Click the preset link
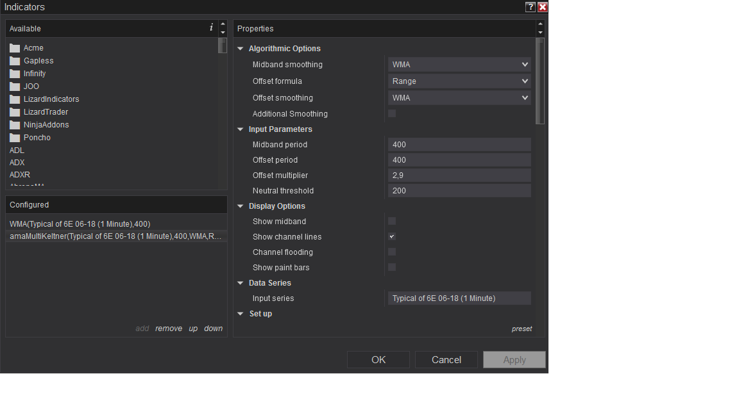The height and width of the screenshot is (415, 739). (x=522, y=329)
